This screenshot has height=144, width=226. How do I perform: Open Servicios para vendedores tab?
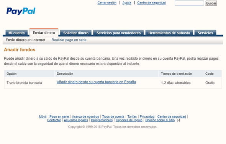118,33
